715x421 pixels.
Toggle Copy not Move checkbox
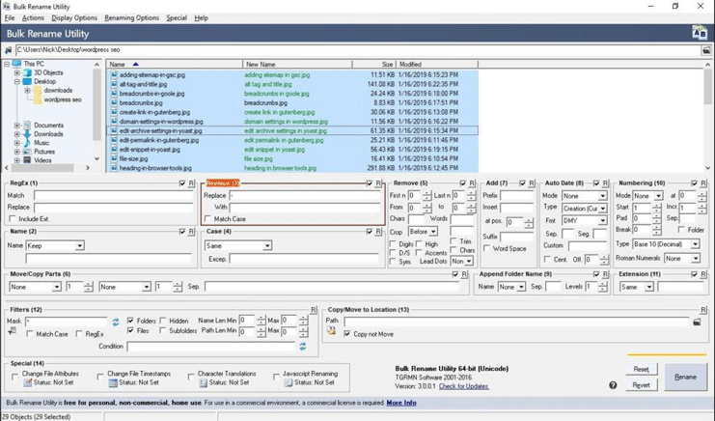click(x=347, y=334)
